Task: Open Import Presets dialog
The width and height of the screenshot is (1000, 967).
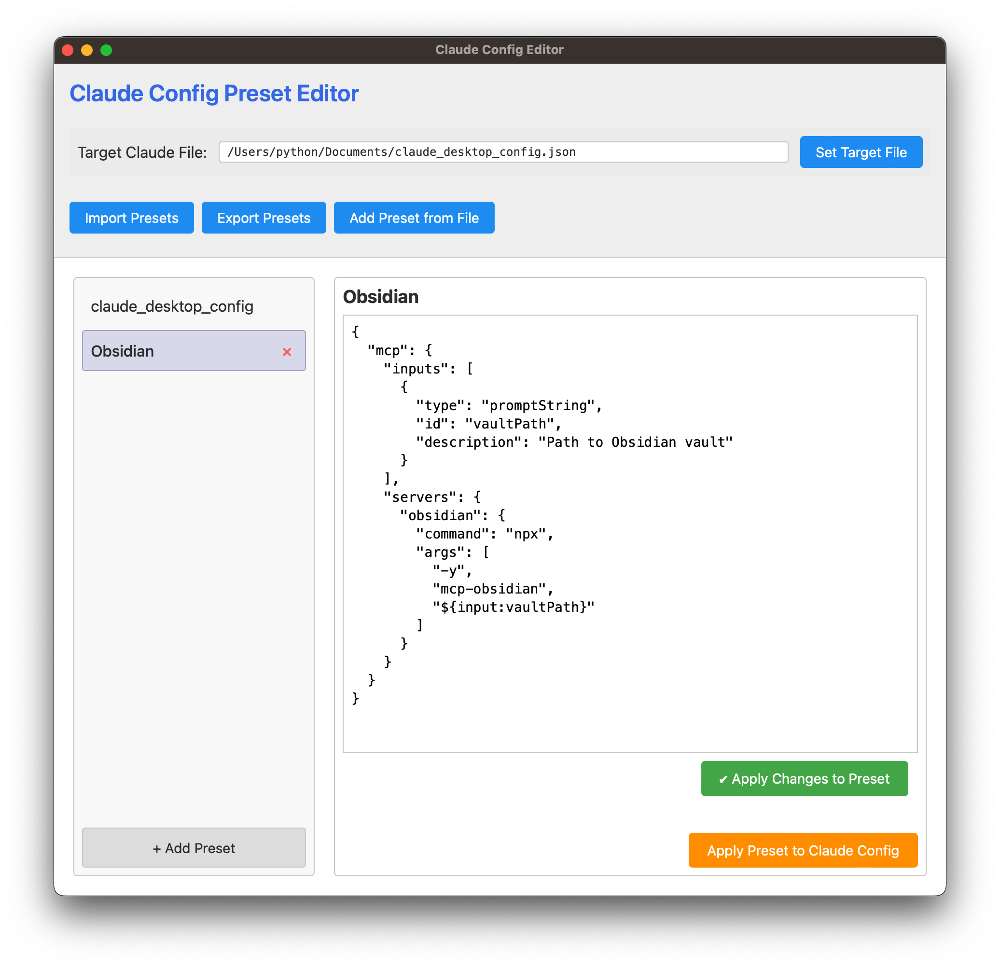Action: (132, 218)
